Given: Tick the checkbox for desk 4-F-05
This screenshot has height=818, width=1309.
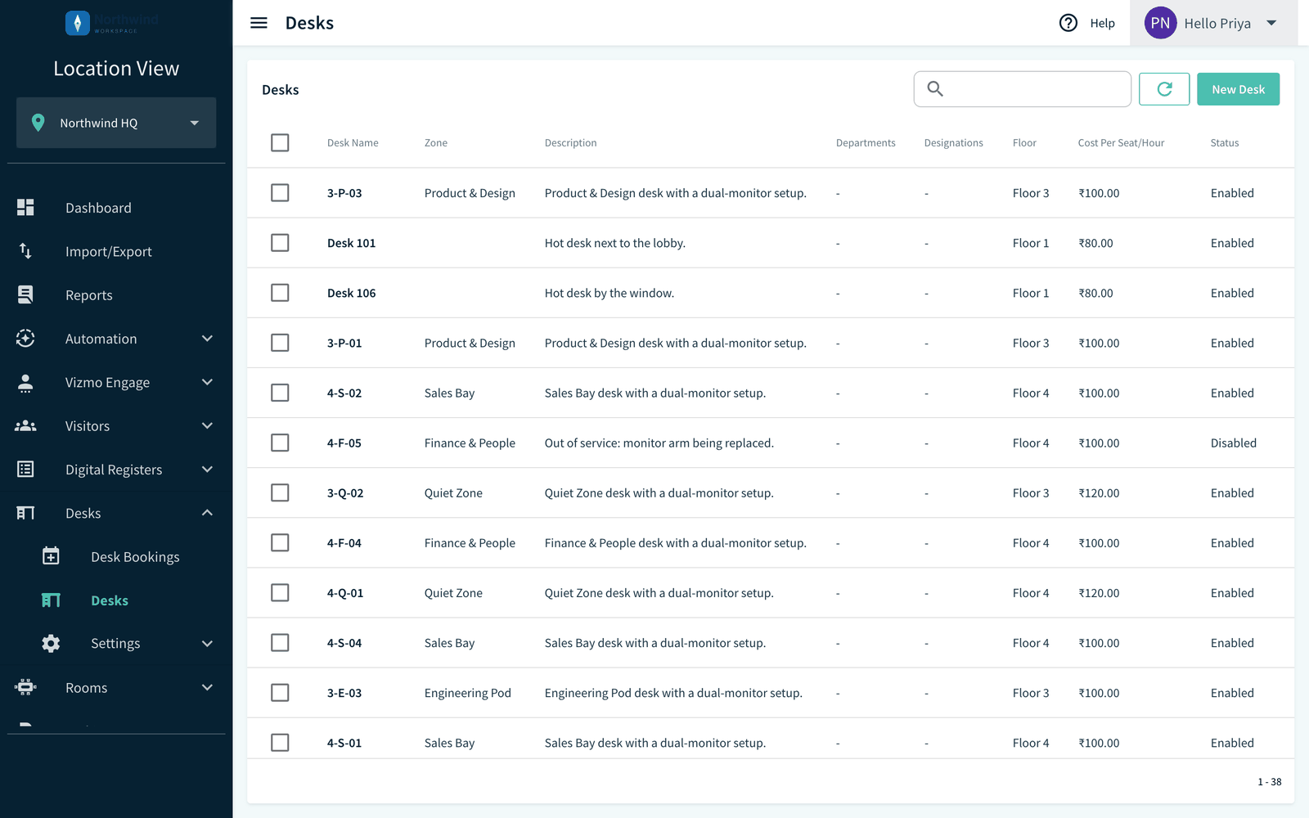Looking at the screenshot, I should tap(280, 443).
